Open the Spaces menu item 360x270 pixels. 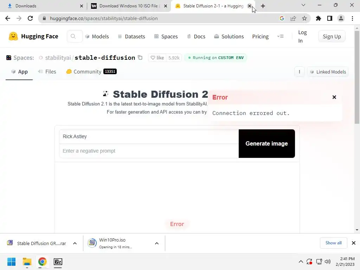(x=166, y=36)
